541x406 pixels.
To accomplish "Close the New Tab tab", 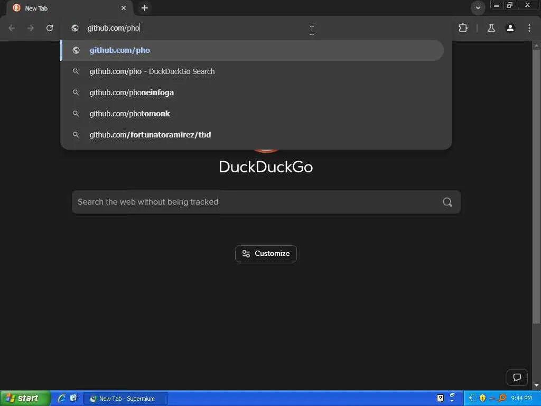I will tap(124, 8).
